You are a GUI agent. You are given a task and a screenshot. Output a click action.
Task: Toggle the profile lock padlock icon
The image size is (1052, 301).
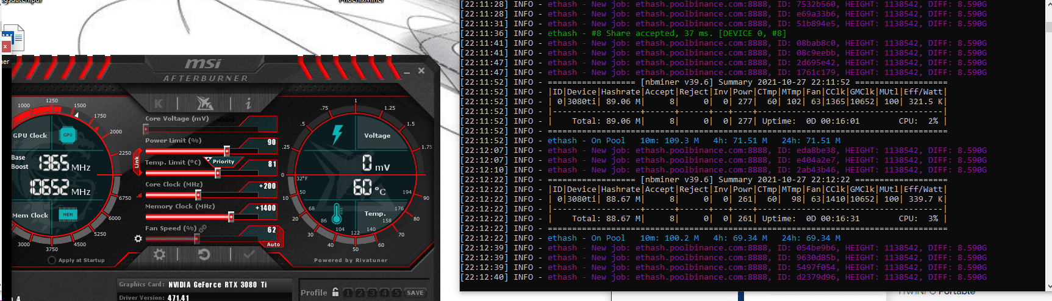[x=335, y=292]
